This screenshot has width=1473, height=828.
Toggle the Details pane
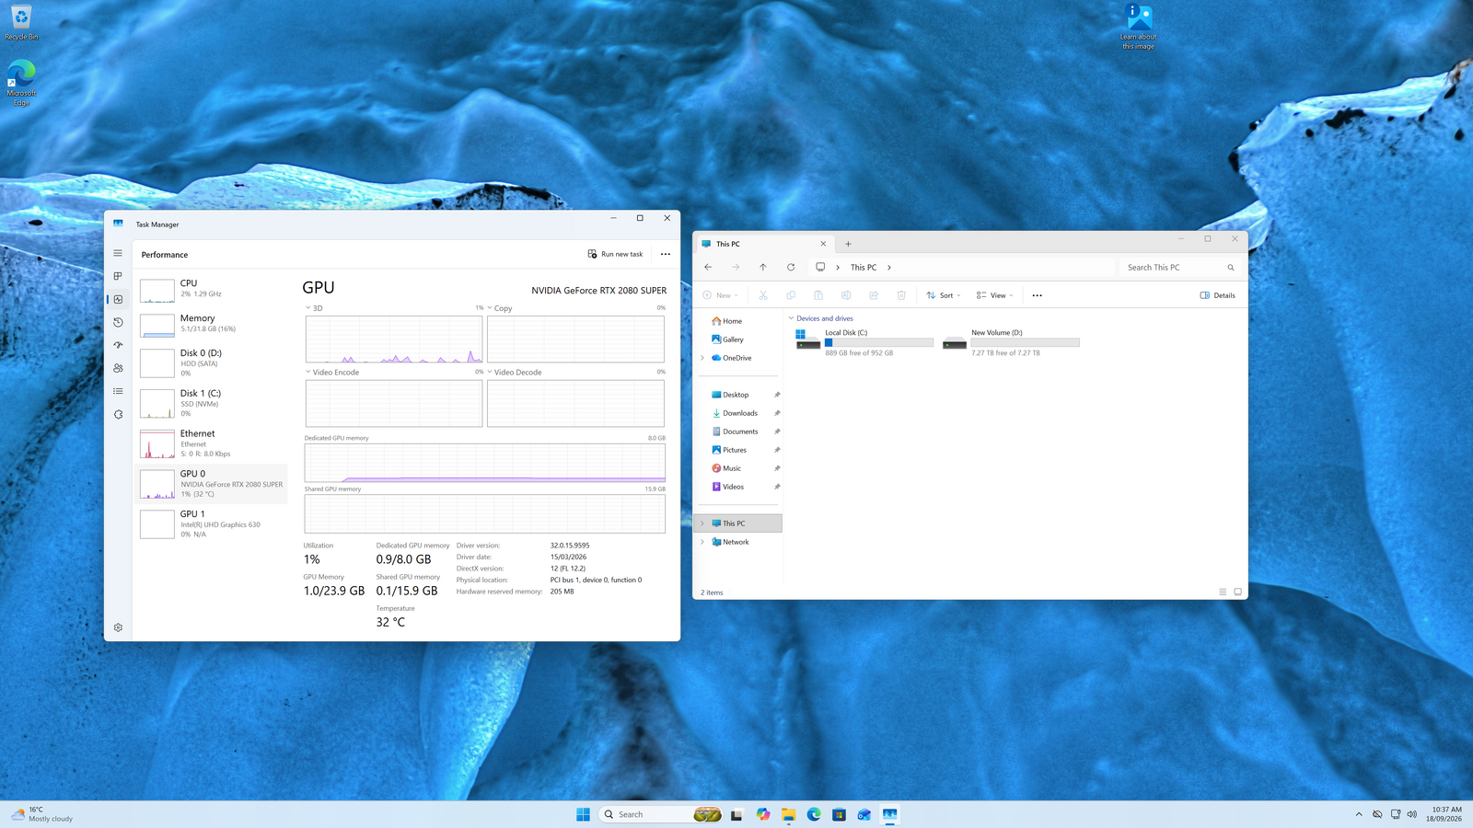click(1218, 295)
